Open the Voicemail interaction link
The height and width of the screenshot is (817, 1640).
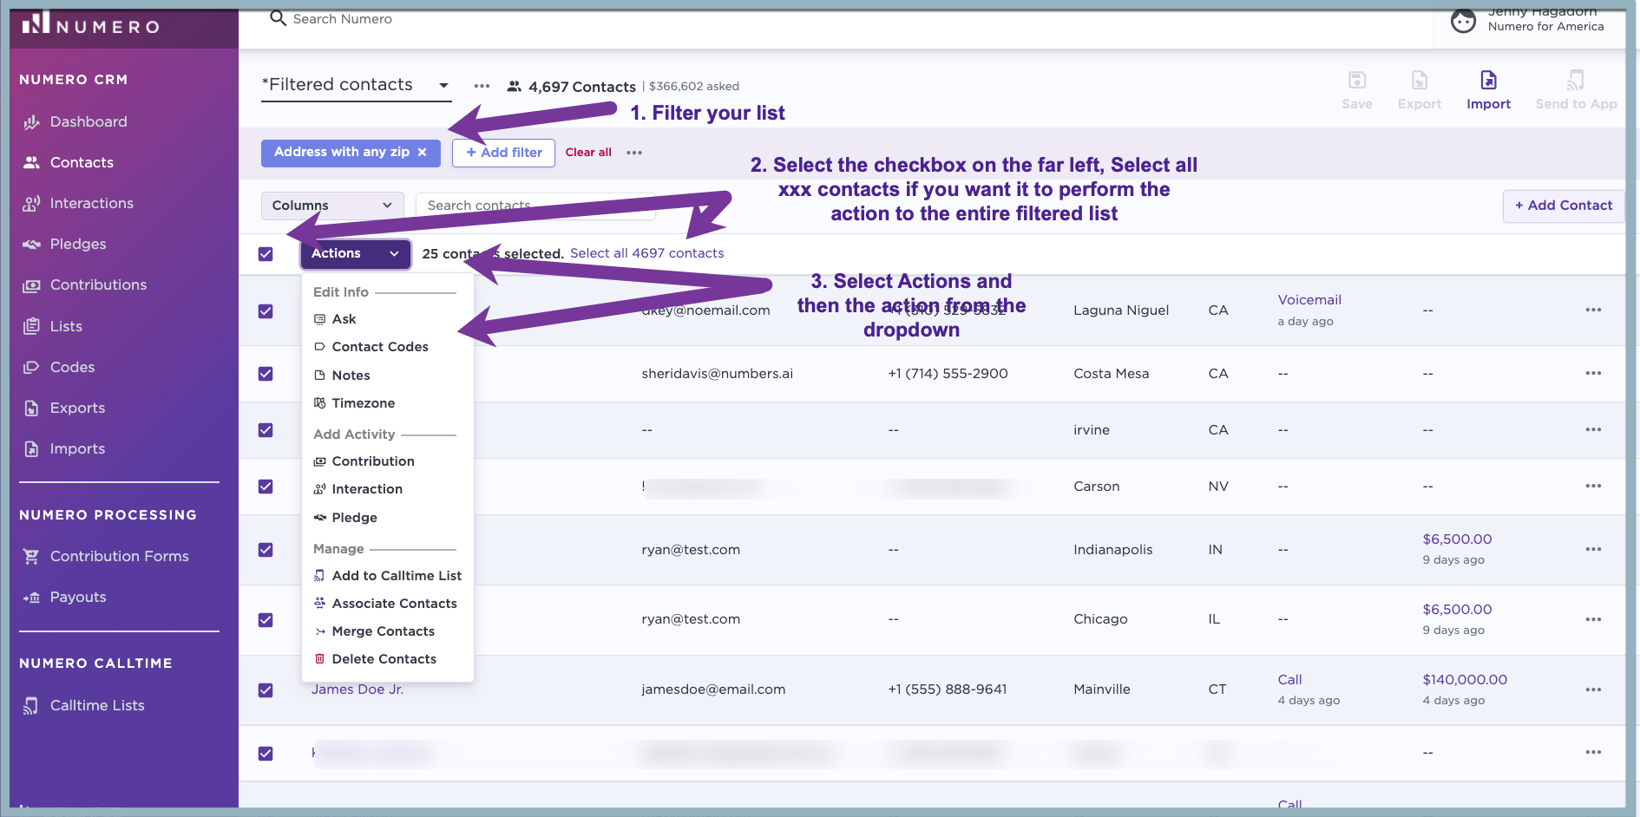click(1309, 300)
